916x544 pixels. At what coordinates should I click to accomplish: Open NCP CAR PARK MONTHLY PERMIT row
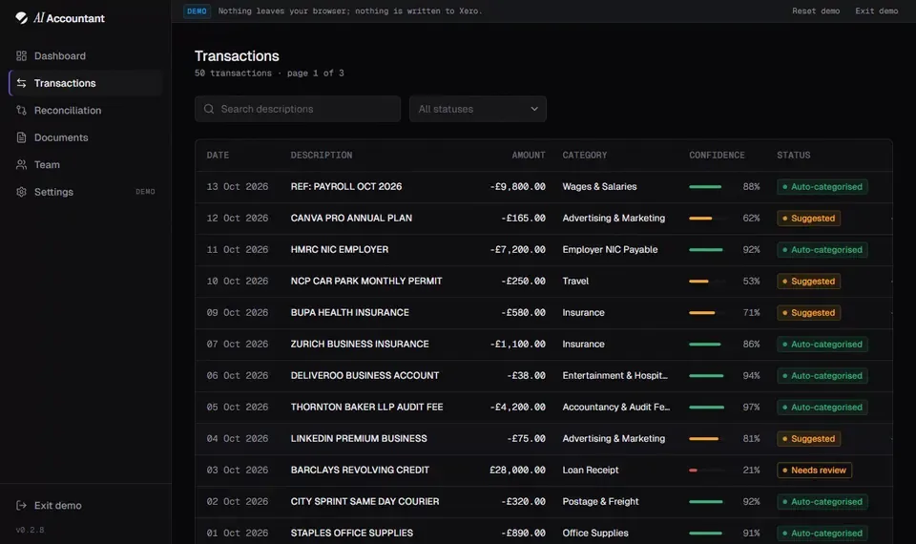coord(544,281)
